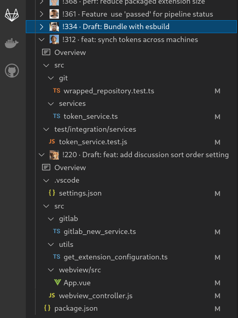Click author avatar of merge request !334
The width and height of the screenshot is (238, 318).
(x=54, y=27)
